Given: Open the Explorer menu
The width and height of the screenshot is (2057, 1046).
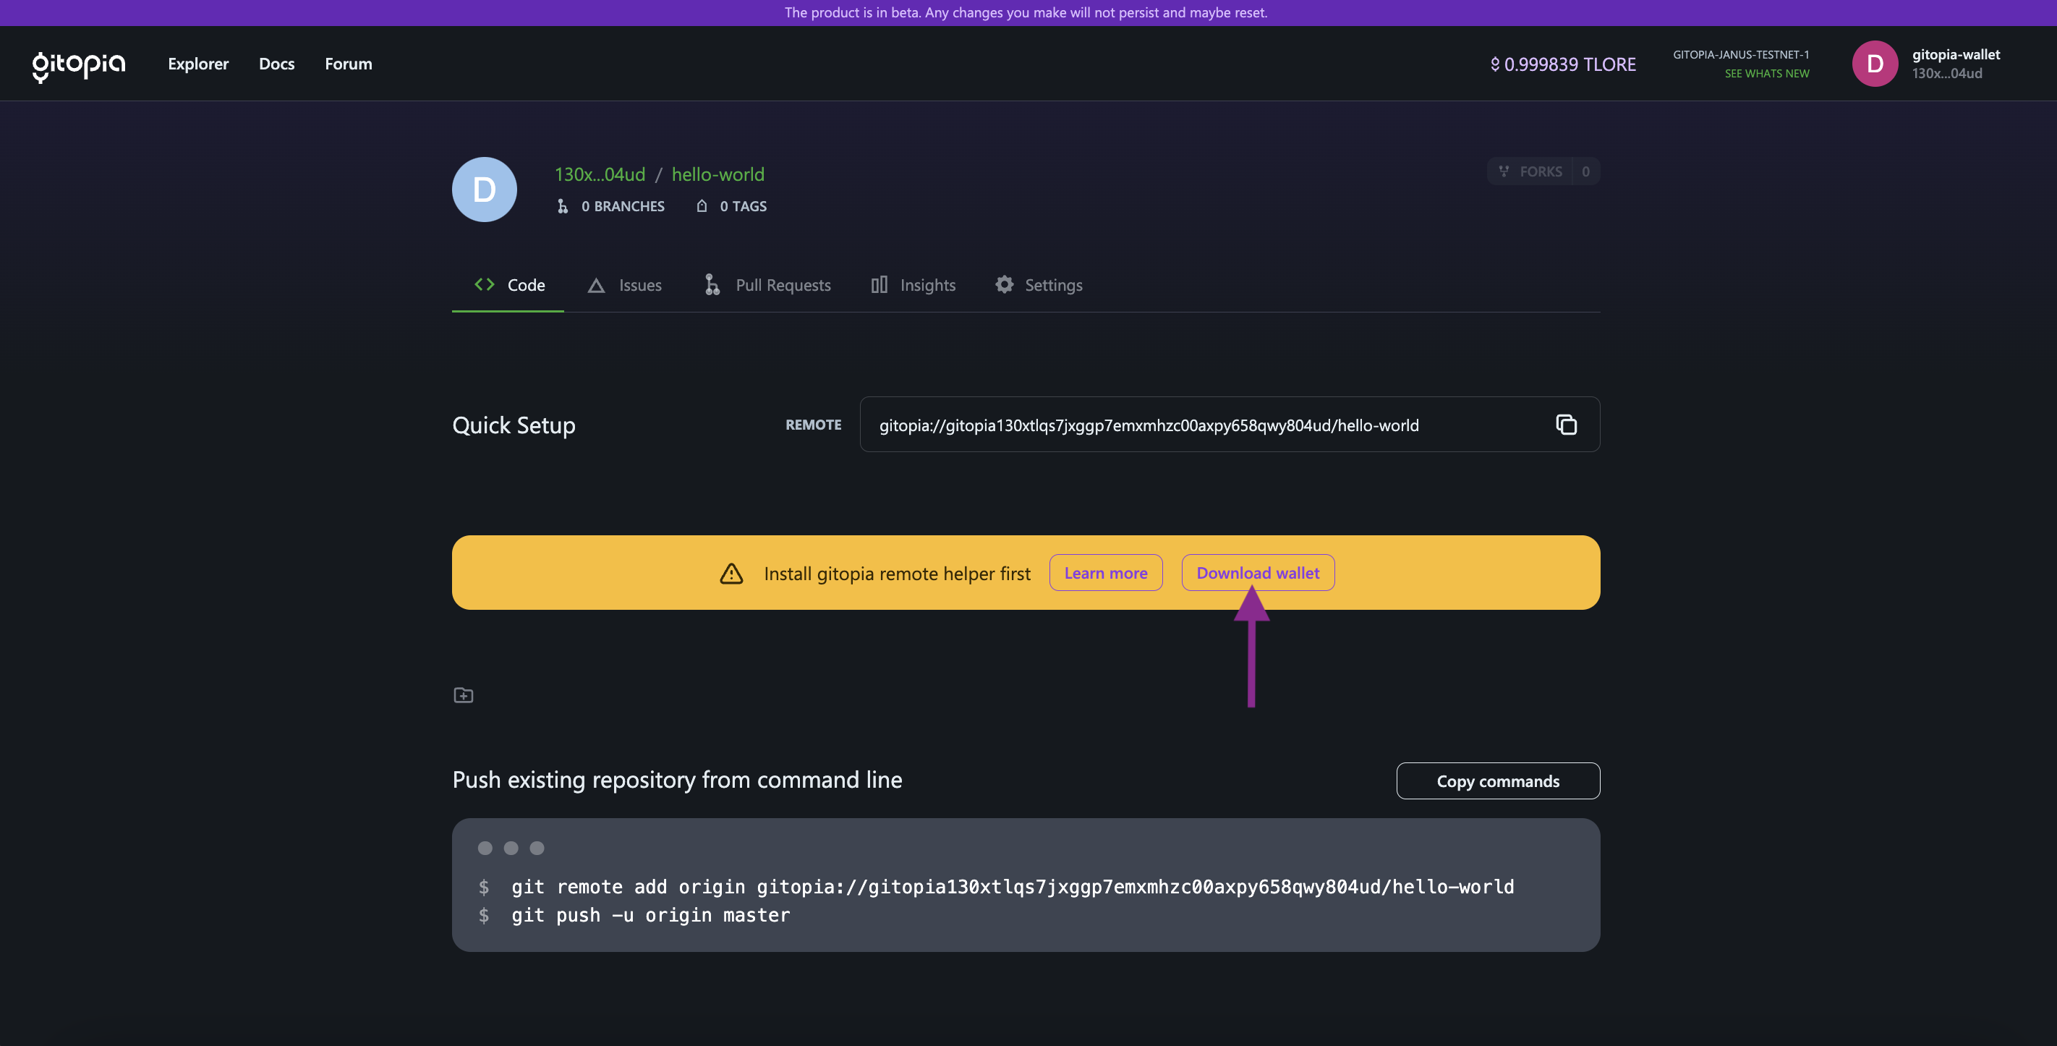Looking at the screenshot, I should pos(198,64).
